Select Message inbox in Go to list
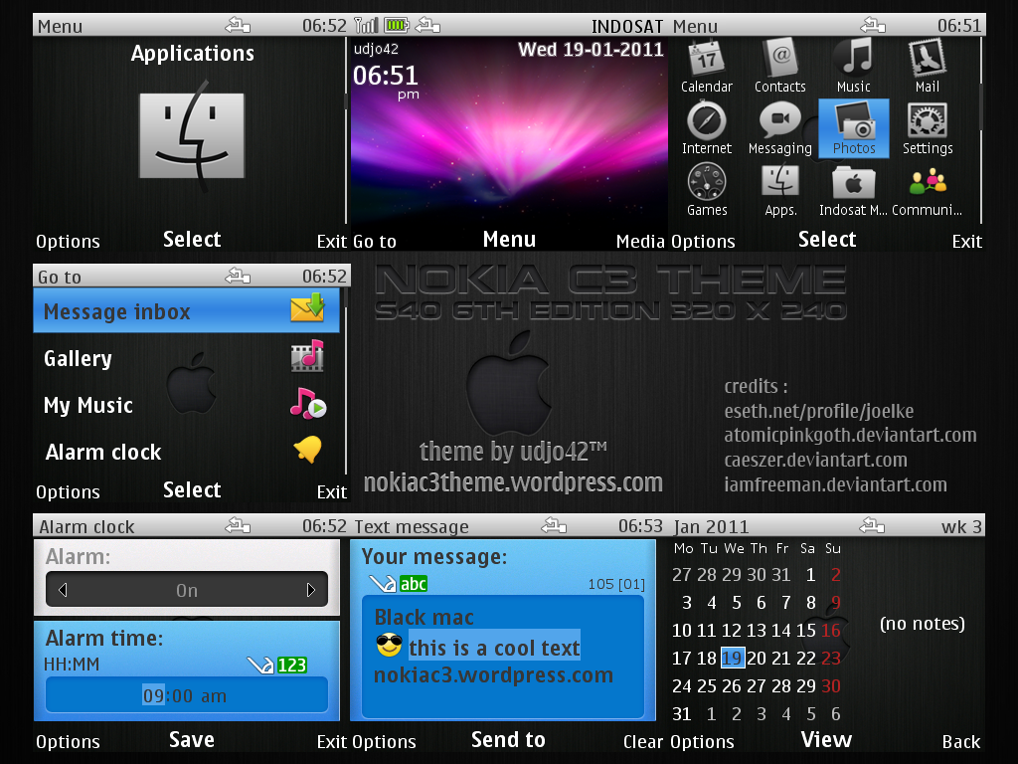Viewport: 1018px width, 764px height. click(x=186, y=310)
